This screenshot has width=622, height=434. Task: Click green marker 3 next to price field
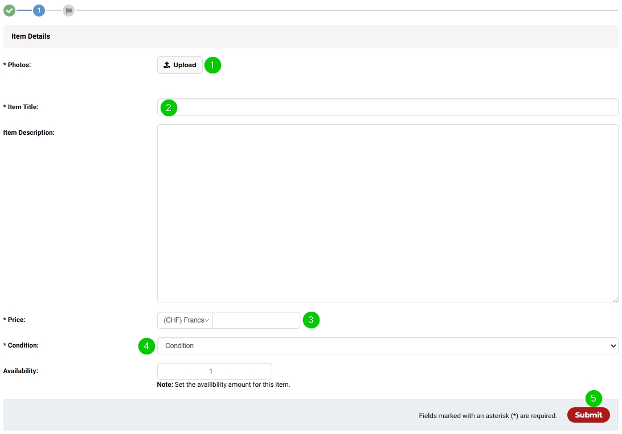pyautogui.click(x=312, y=320)
